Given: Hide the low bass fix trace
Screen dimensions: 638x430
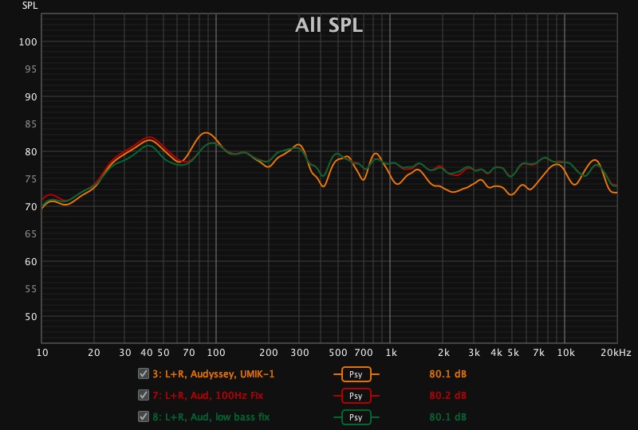Looking at the screenshot, I should click(144, 416).
